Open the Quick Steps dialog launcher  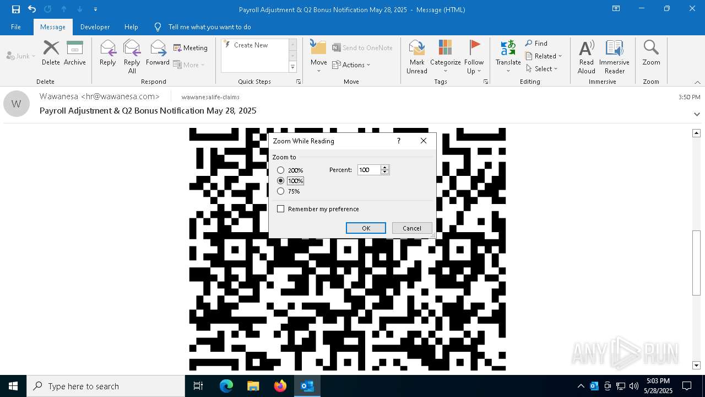(x=299, y=82)
